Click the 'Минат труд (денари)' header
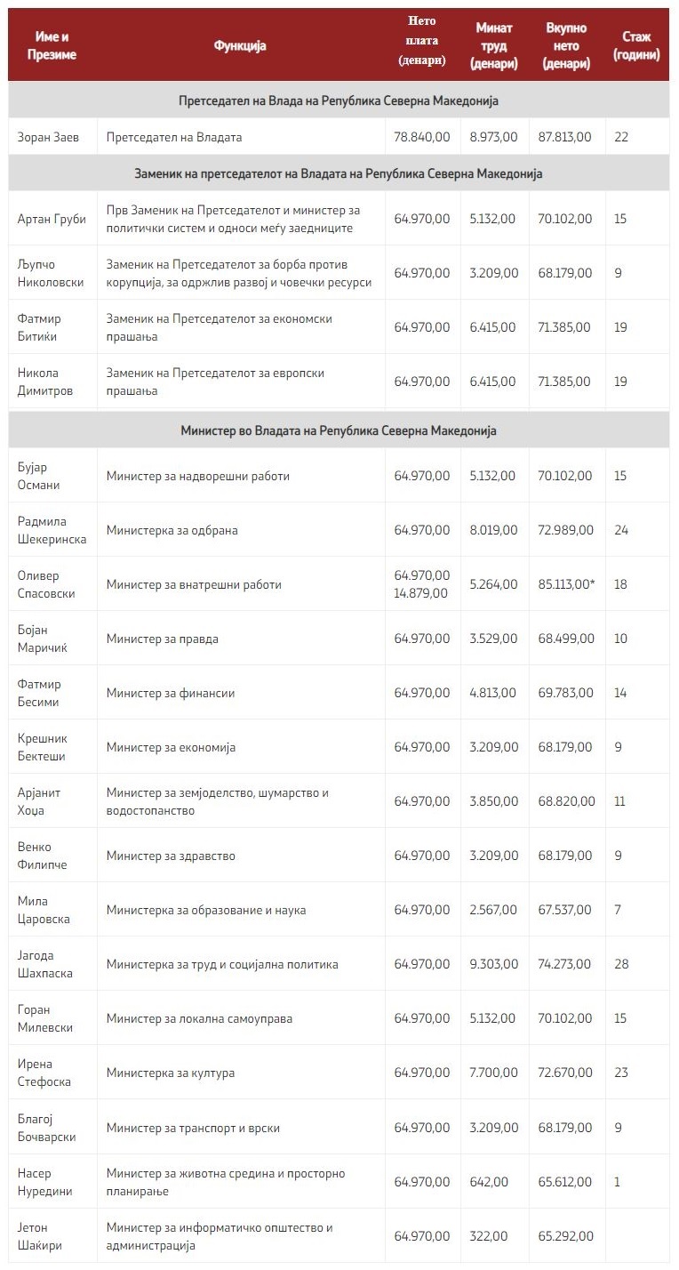Screen dimensions: 679x1270 [x=494, y=46]
